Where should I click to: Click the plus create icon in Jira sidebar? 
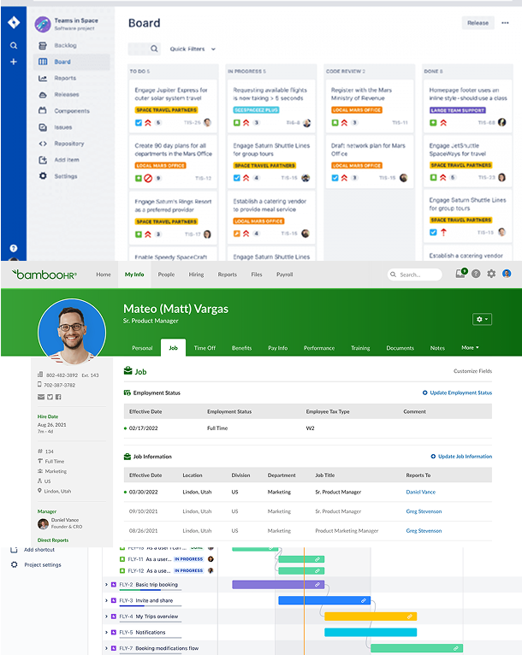(x=14, y=62)
